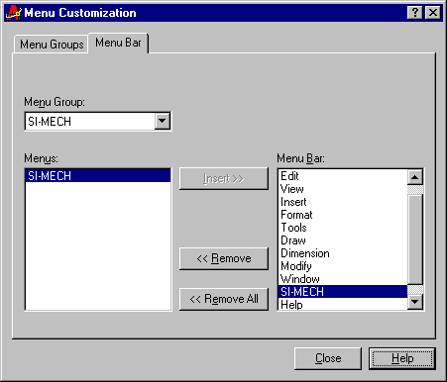The width and height of the screenshot is (447, 382).
Task: Click the Menu Bar list scroll down arrow
Action: pyautogui.click(x=415, y=302)
